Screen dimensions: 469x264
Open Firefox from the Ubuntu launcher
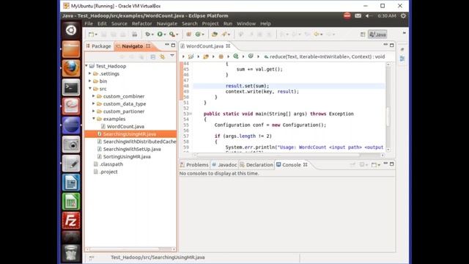click(71, 68)
